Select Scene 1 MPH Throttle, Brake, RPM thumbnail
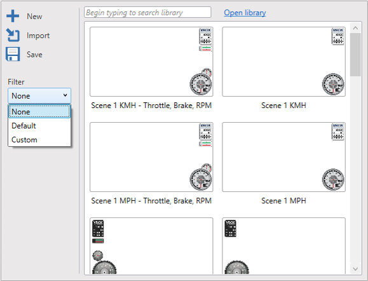 pos(151,157)
